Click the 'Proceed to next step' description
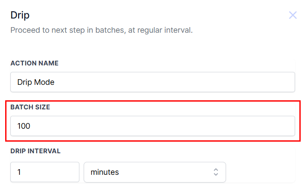 101,31
